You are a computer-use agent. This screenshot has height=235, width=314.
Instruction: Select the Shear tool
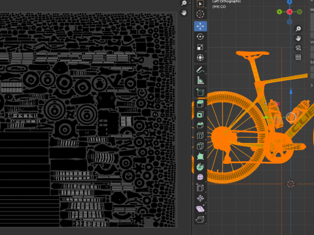point(200,209)
